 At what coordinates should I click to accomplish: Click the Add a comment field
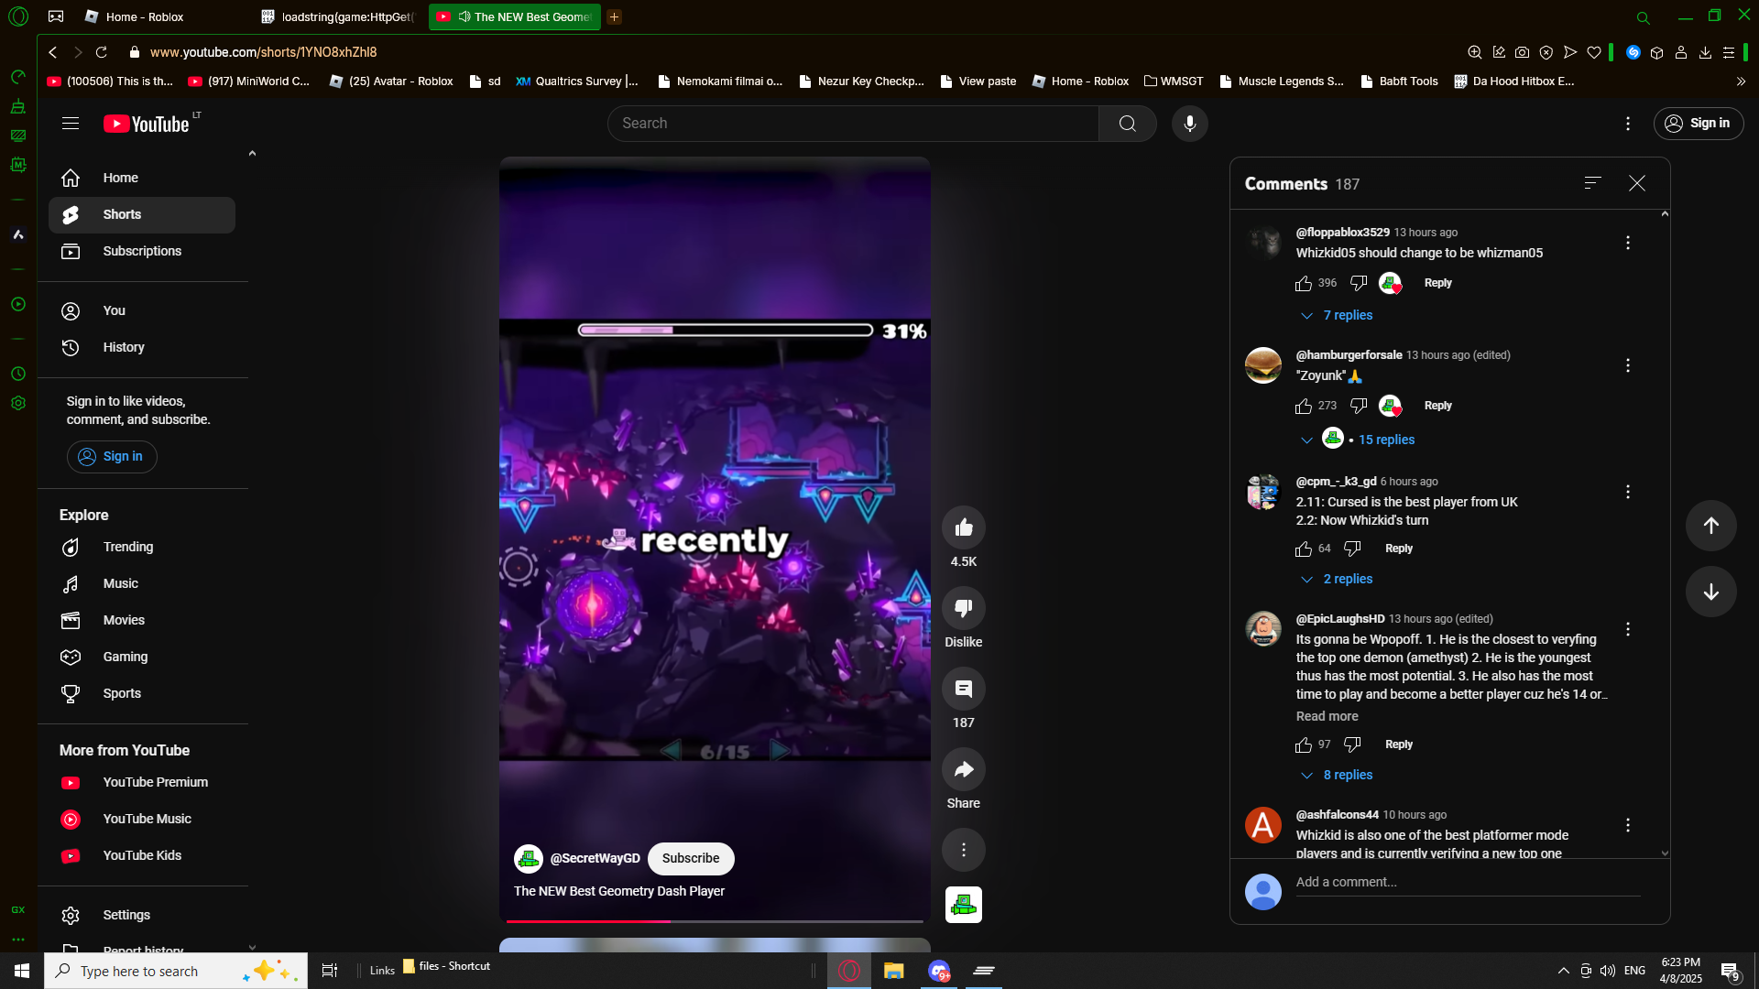tap(1466, 883)
